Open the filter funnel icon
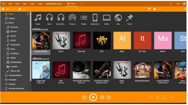The height and width of the screenshot is (105, 188). (149, 9)
